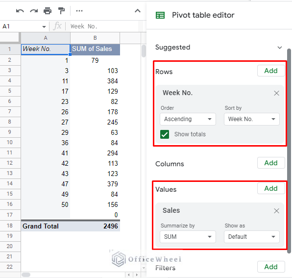Select the week number cell '42'
The image size is (292, 278).
[46, 163]
